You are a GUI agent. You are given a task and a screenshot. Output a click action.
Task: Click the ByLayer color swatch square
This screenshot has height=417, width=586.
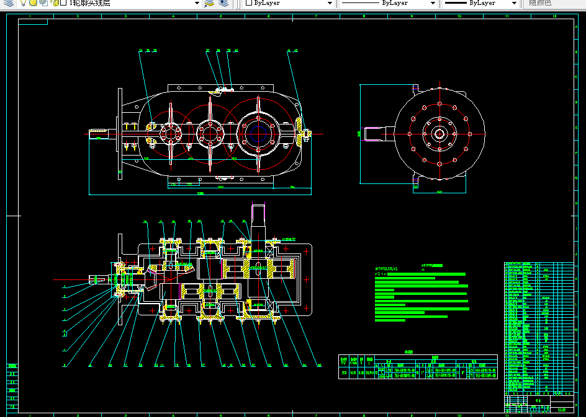pos(250,3)
